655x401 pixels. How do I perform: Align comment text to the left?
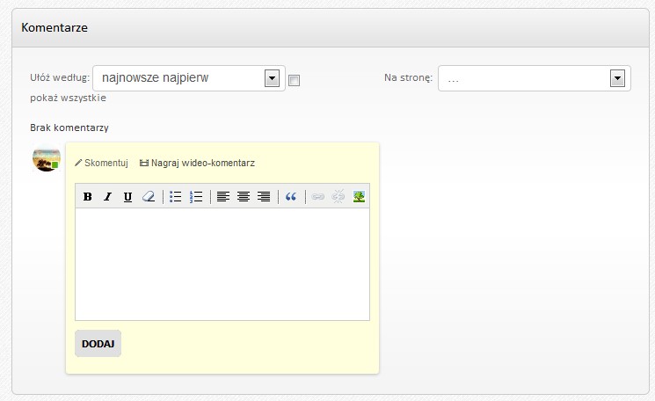click(223, 197)
